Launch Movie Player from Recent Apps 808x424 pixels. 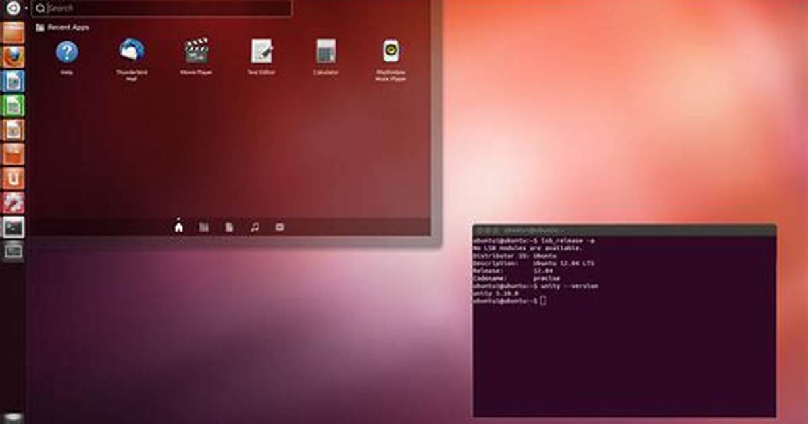click(x=197, y=57)
